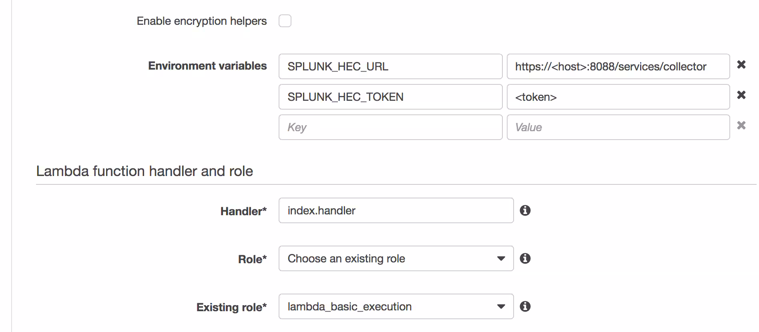This screenshot has width=759, height=332.
Task: Click the <token> value field
Action: click(x=618, y=97)
